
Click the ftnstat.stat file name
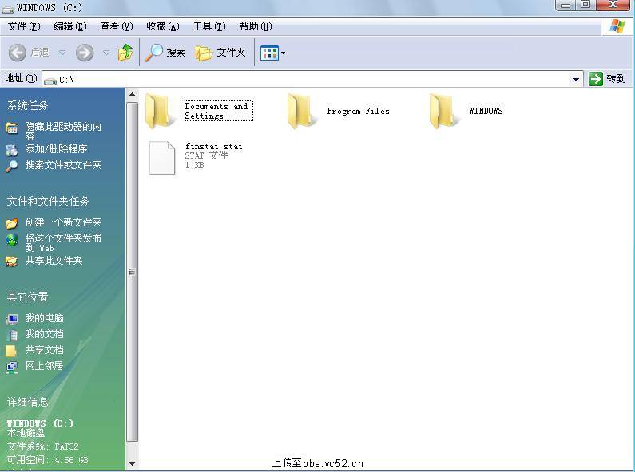(x=213, y=146)
